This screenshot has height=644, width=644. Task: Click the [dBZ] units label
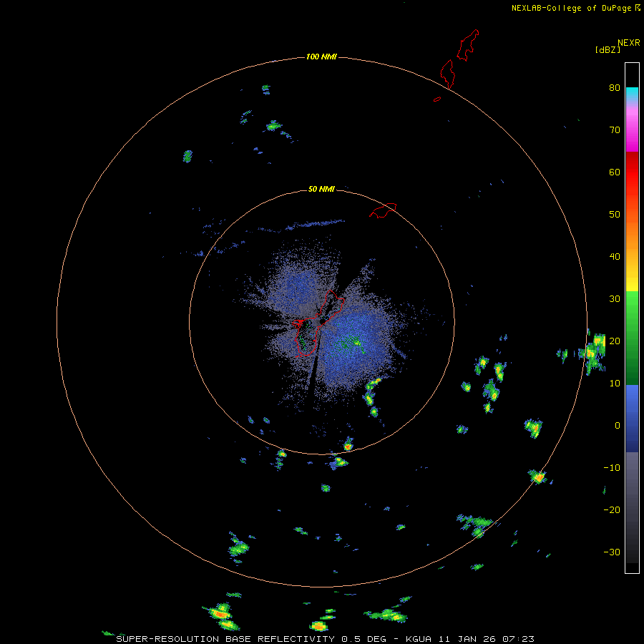pos(608,50)
